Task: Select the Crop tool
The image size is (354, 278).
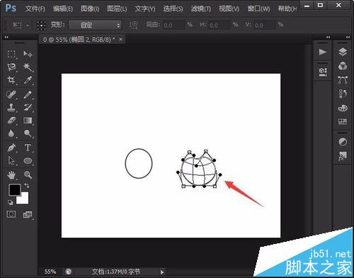Action: click(11, 80)
